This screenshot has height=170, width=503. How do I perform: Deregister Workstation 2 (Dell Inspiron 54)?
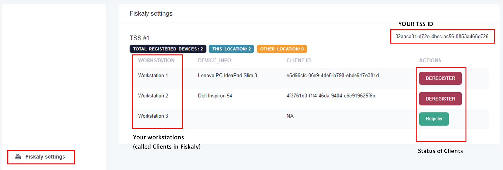pyautogui.click(x=440, y=99)
